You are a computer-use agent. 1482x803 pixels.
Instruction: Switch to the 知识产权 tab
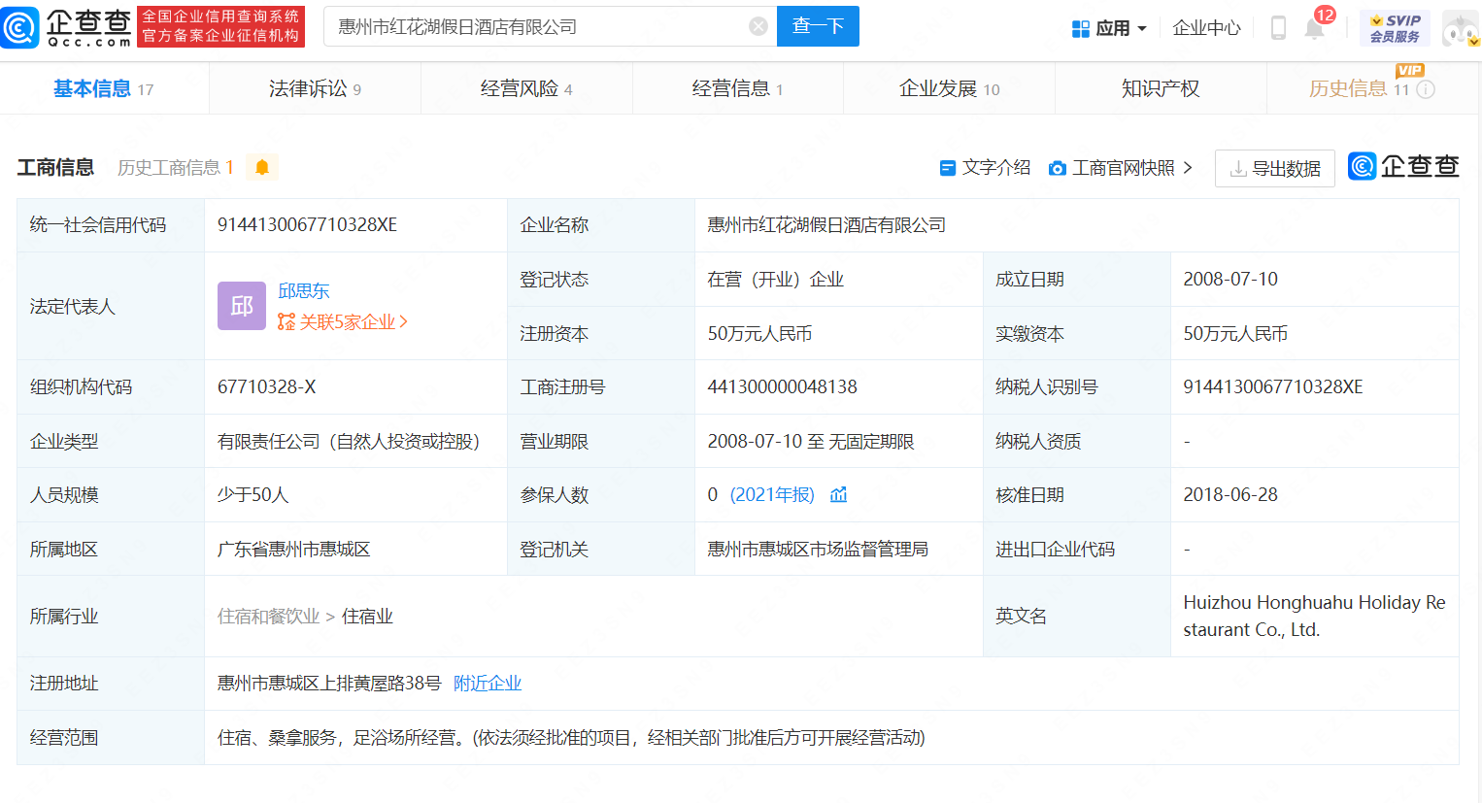(1161, 88)
